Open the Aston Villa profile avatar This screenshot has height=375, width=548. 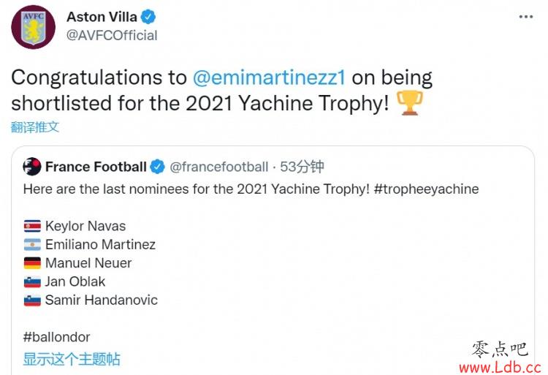33,27
